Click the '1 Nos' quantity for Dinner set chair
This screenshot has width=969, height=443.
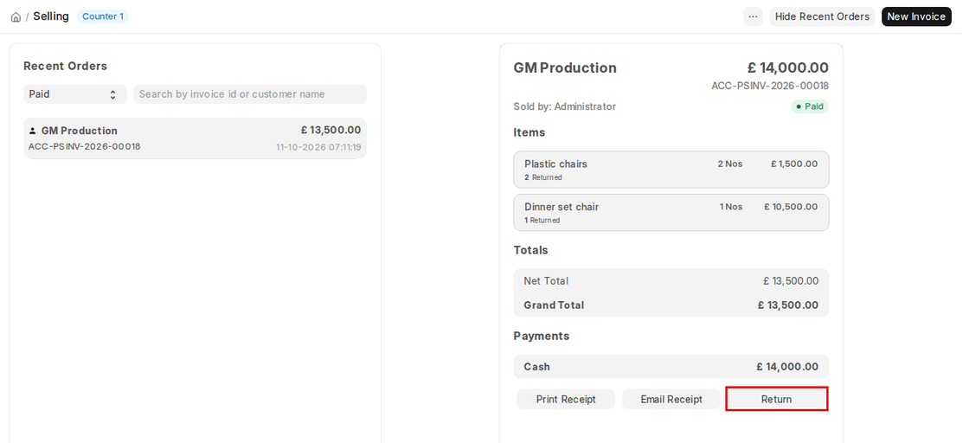pos(731,207)
